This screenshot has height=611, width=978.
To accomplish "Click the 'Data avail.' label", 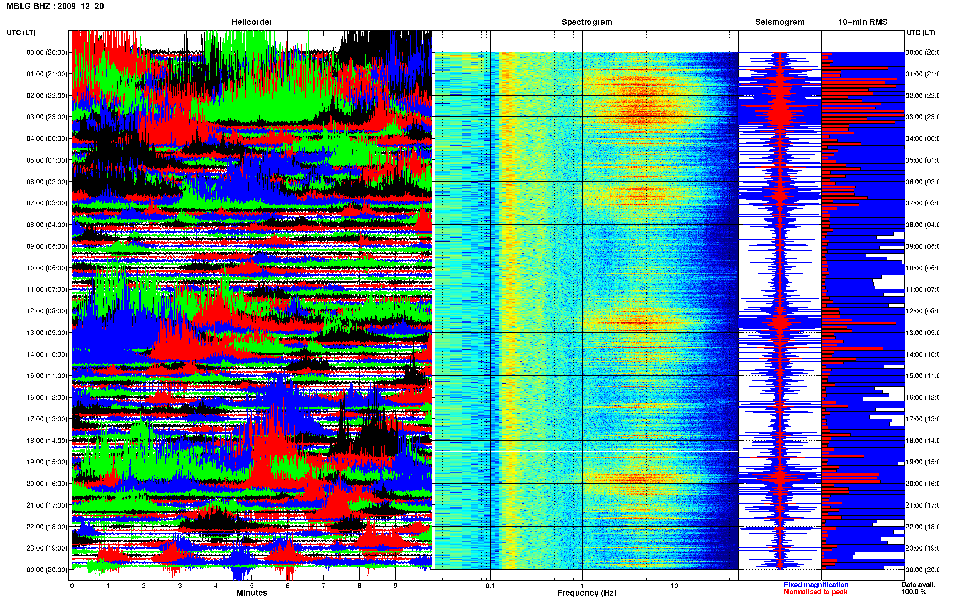I will (x=918, y=585).
